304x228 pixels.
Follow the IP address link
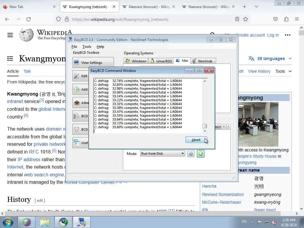[29, 159]
